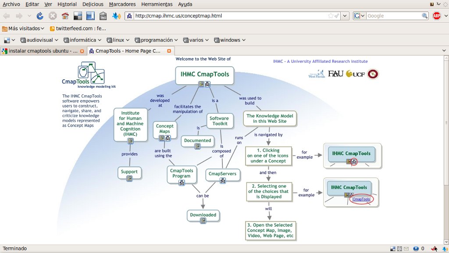This screenshot has height=253, width=449.
Task: Close the CmapTools Home Page tab
Action: click(x=169, y=51)
